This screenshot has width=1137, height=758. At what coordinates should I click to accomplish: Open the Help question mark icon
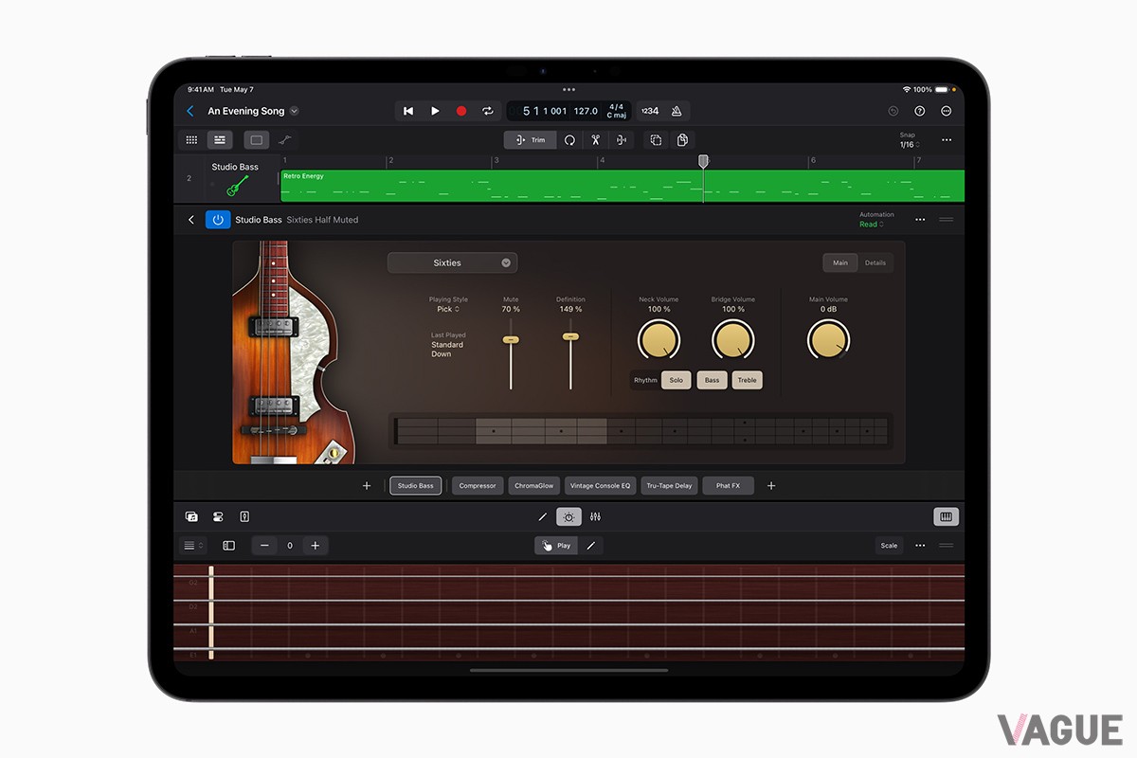point(919,111)
